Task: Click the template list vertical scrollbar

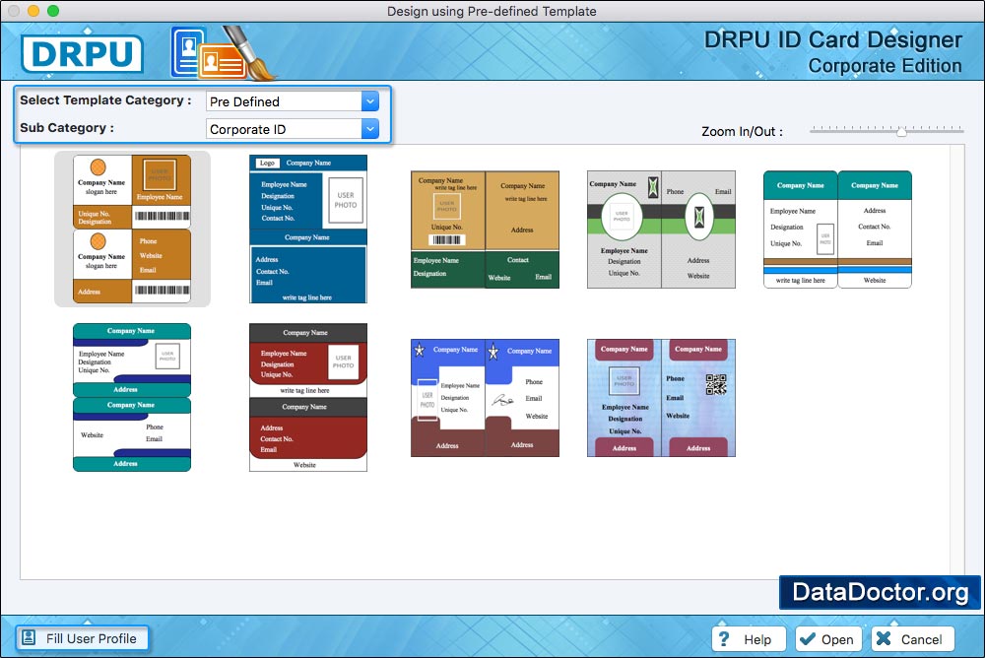Action: pos(958,362)
